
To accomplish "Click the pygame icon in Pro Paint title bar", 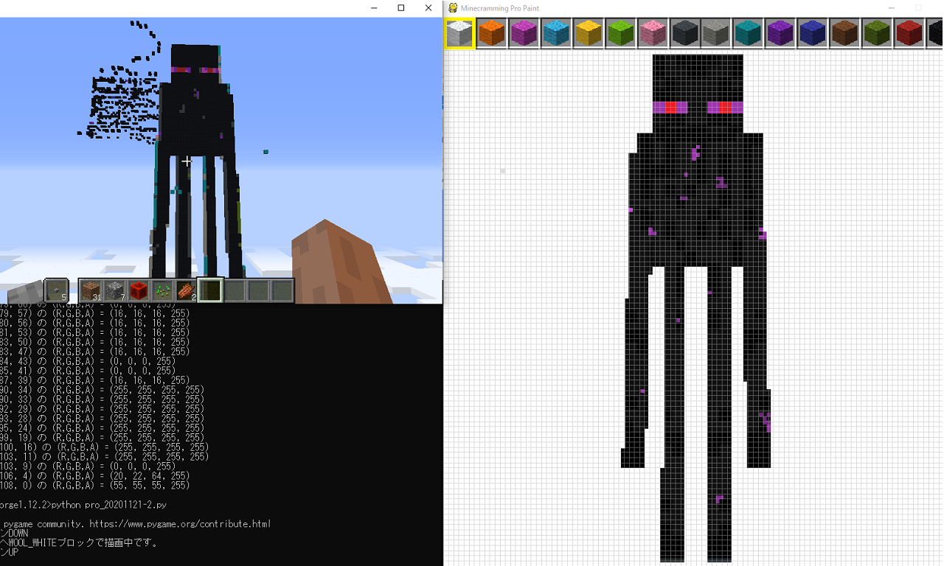I will (x=453, y=7).
